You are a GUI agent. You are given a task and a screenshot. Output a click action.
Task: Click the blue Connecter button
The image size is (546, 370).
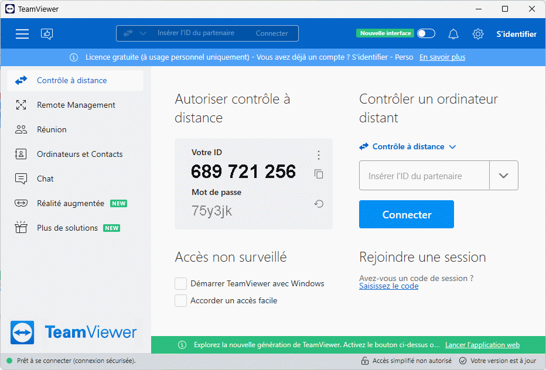[407, 214]
